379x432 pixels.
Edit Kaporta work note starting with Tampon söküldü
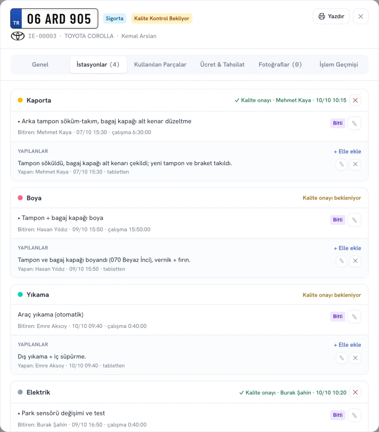click(341, 164)
